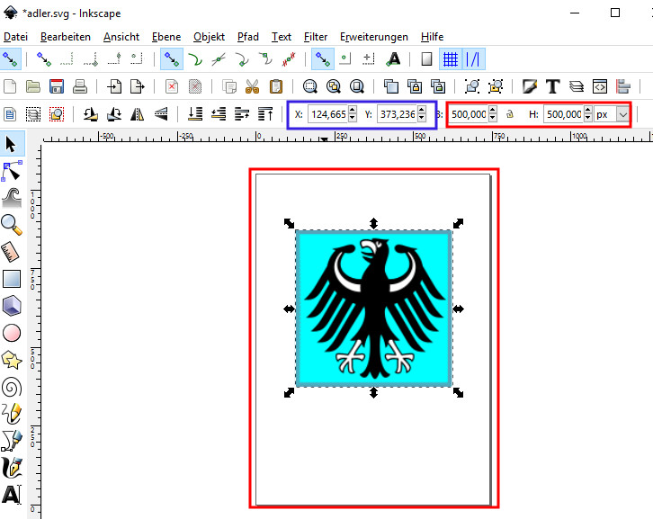
Task: Deselect all objects
Action: point(57,113)
